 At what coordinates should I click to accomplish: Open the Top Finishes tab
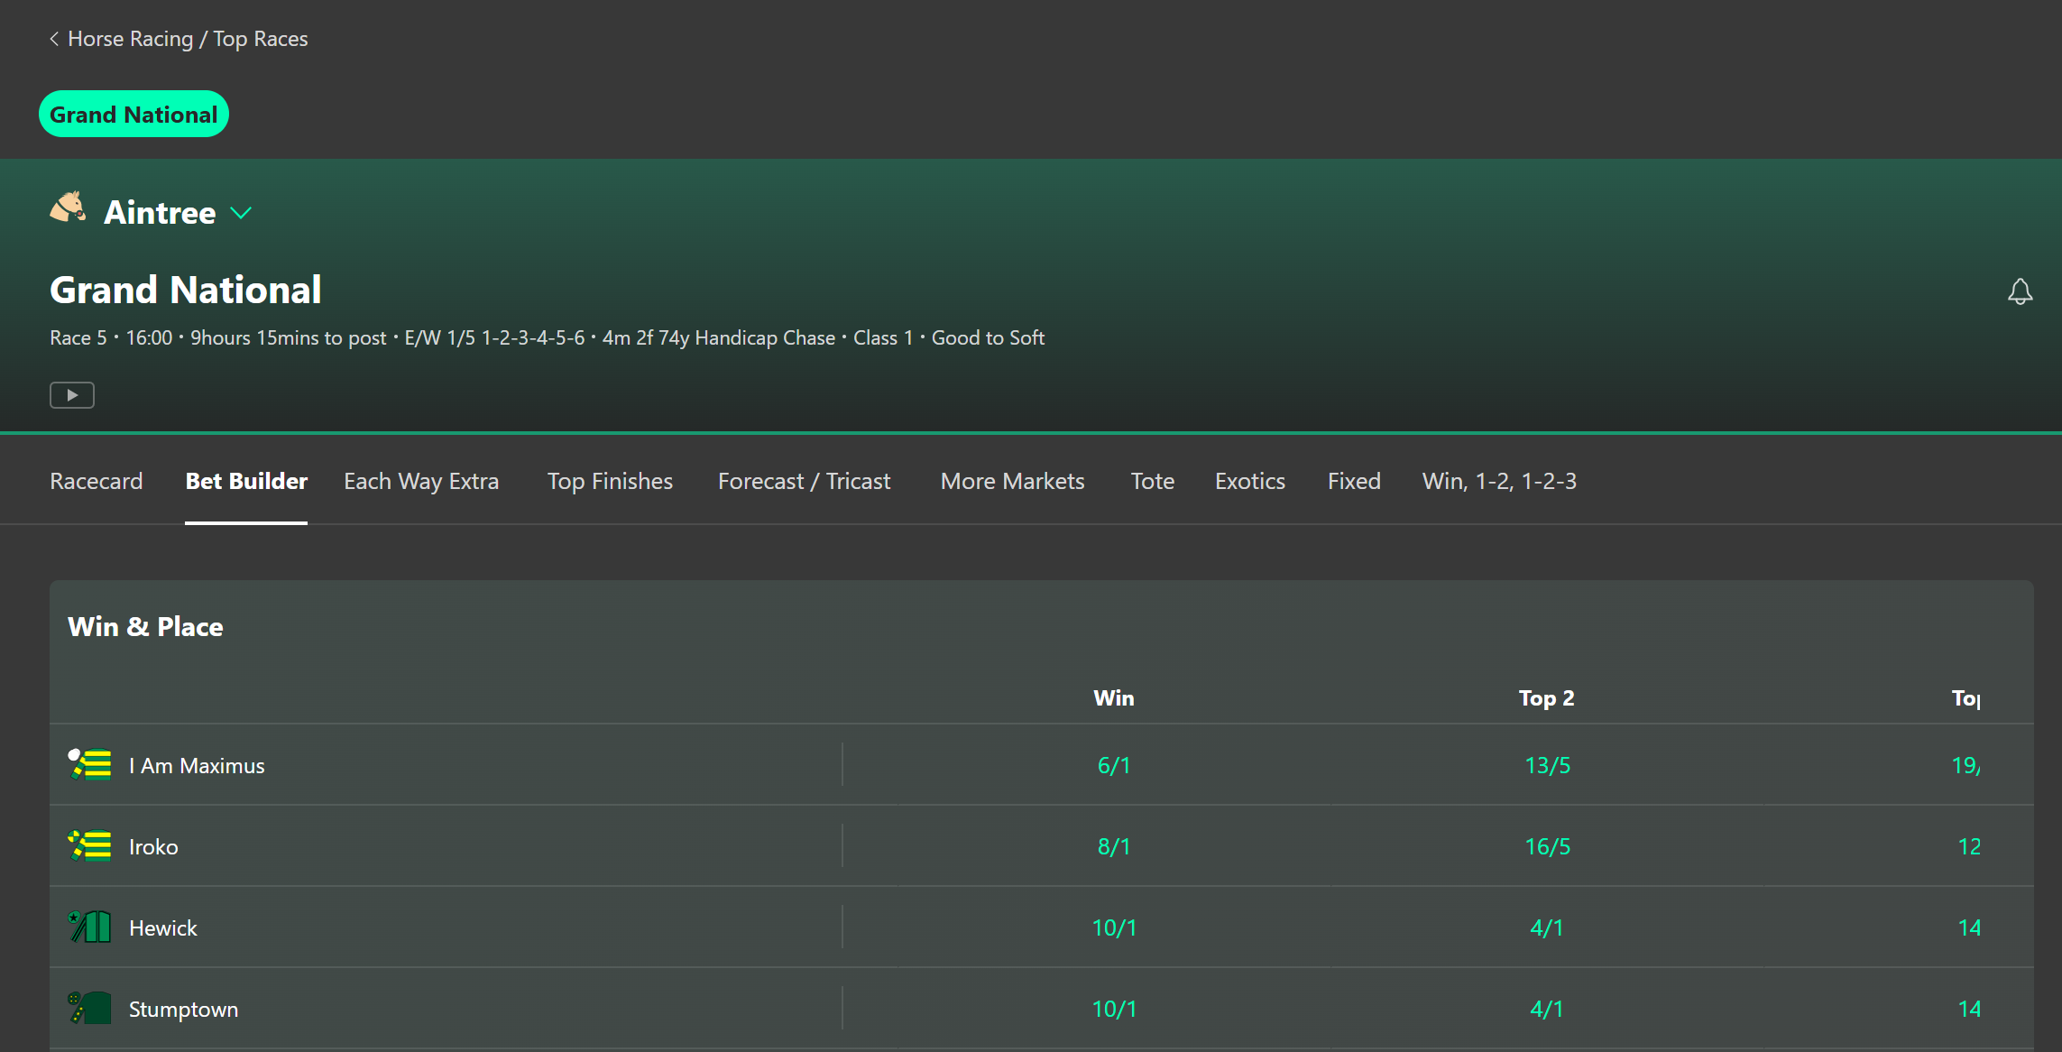pos(610,481)
